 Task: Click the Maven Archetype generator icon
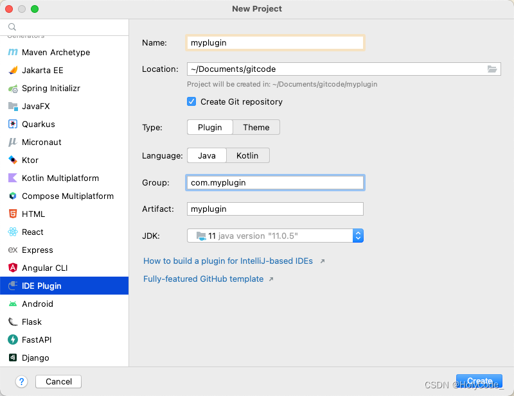[x=13, y=52]
